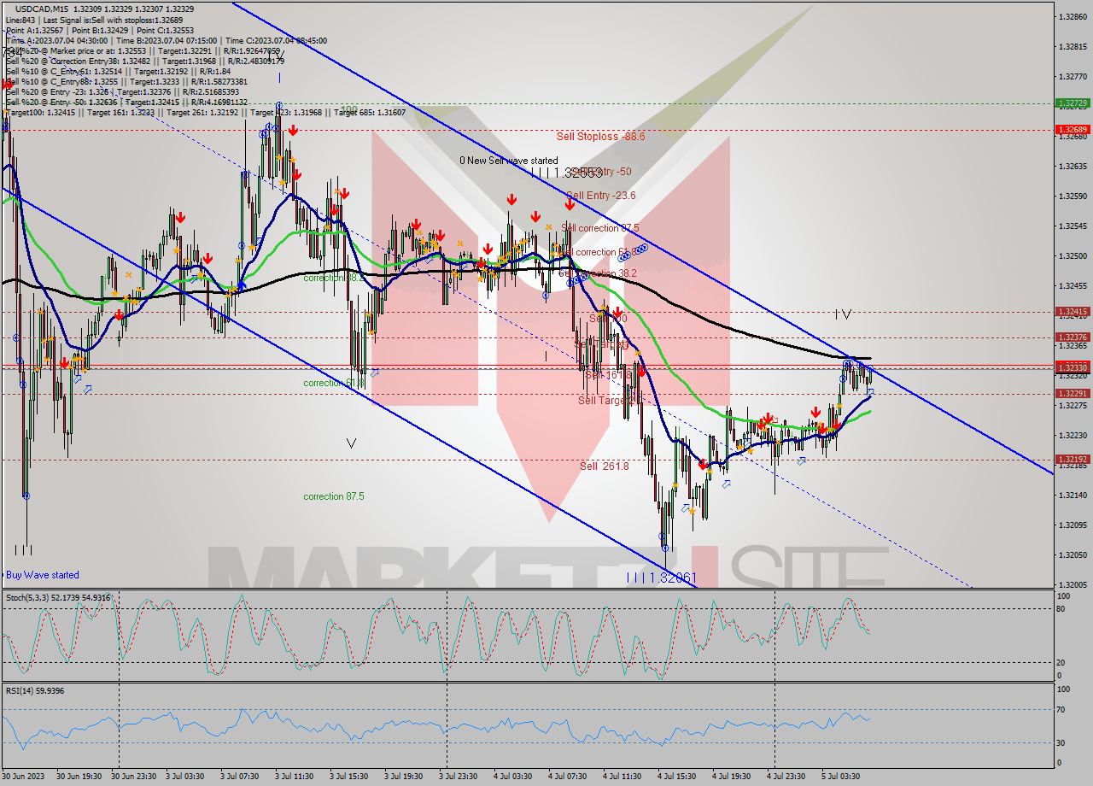Image resolution: width=1093 pixels, height=786 pixels.
Task: Click the 'Sell %20 @ Entry -50: 1.32636' line
Action: click(126, 102)
